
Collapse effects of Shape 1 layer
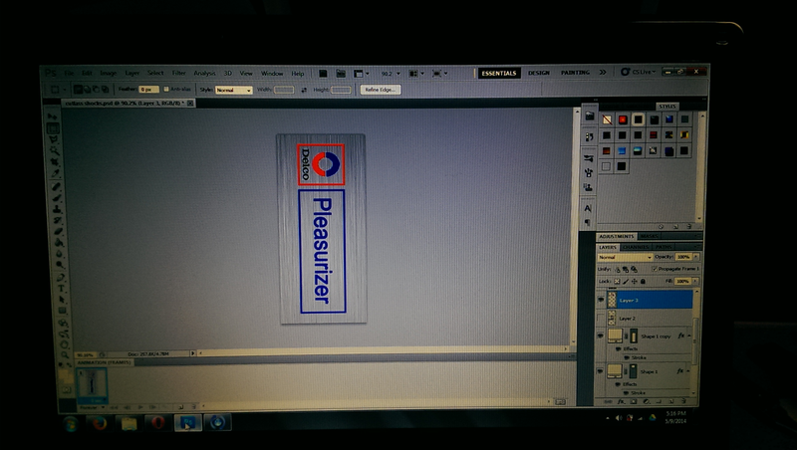point(689,371)
